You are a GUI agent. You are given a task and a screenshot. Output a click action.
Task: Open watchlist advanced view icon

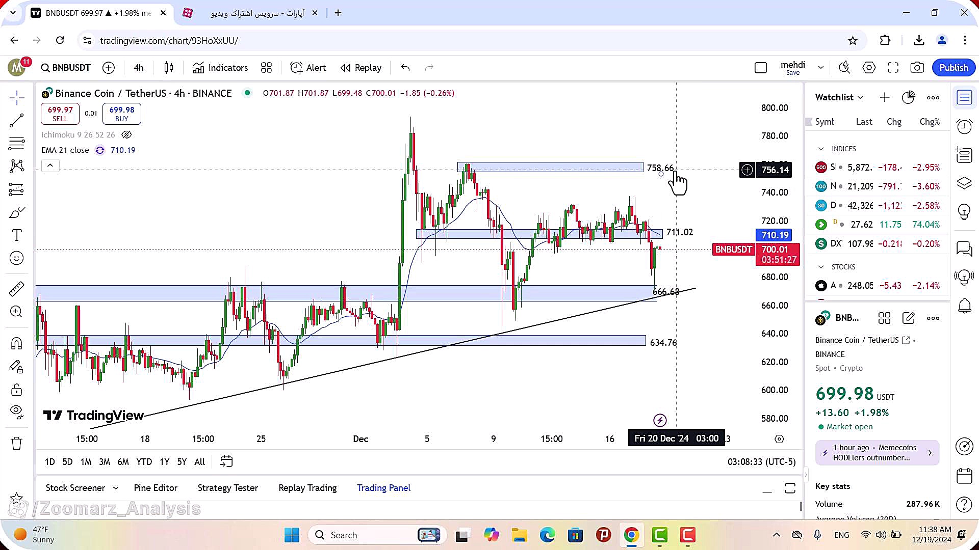(x=908, y=97)
